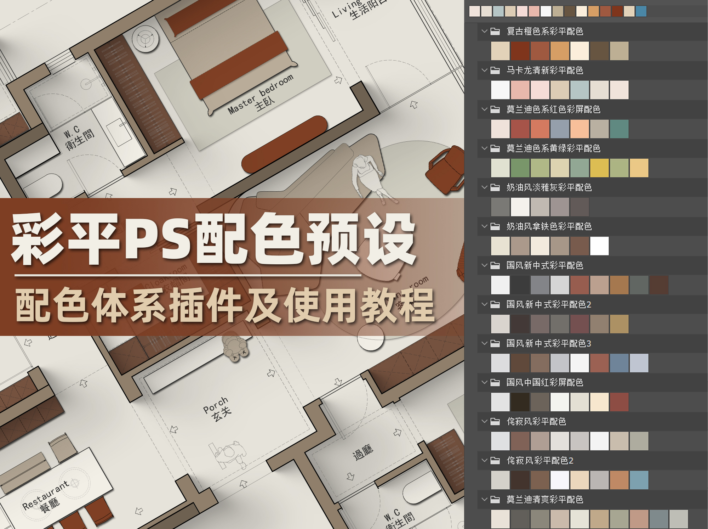
Task: Pick the white swatch in the recent colors row
Action: tap(546, 11)
